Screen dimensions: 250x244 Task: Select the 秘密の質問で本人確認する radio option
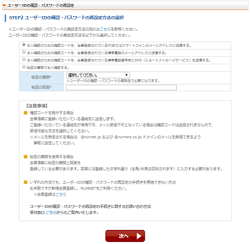(x=24, y=67)
